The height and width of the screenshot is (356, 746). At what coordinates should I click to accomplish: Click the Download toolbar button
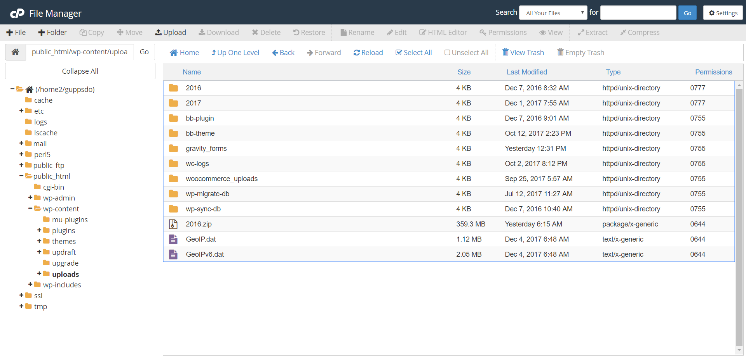pyautogui.click(x=219, y=33)
